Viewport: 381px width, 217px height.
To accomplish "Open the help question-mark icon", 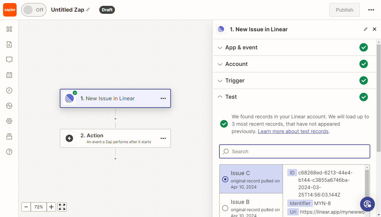I will pyautogui.click(x=9, y=152).
